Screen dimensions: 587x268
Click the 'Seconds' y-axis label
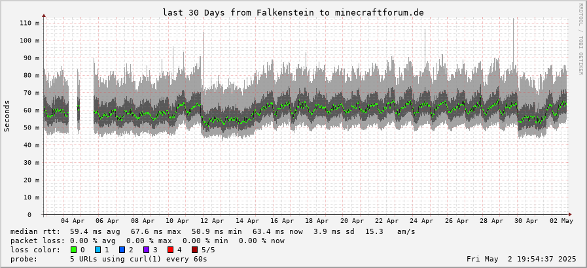pyautogui.click(x=7, y=116)
